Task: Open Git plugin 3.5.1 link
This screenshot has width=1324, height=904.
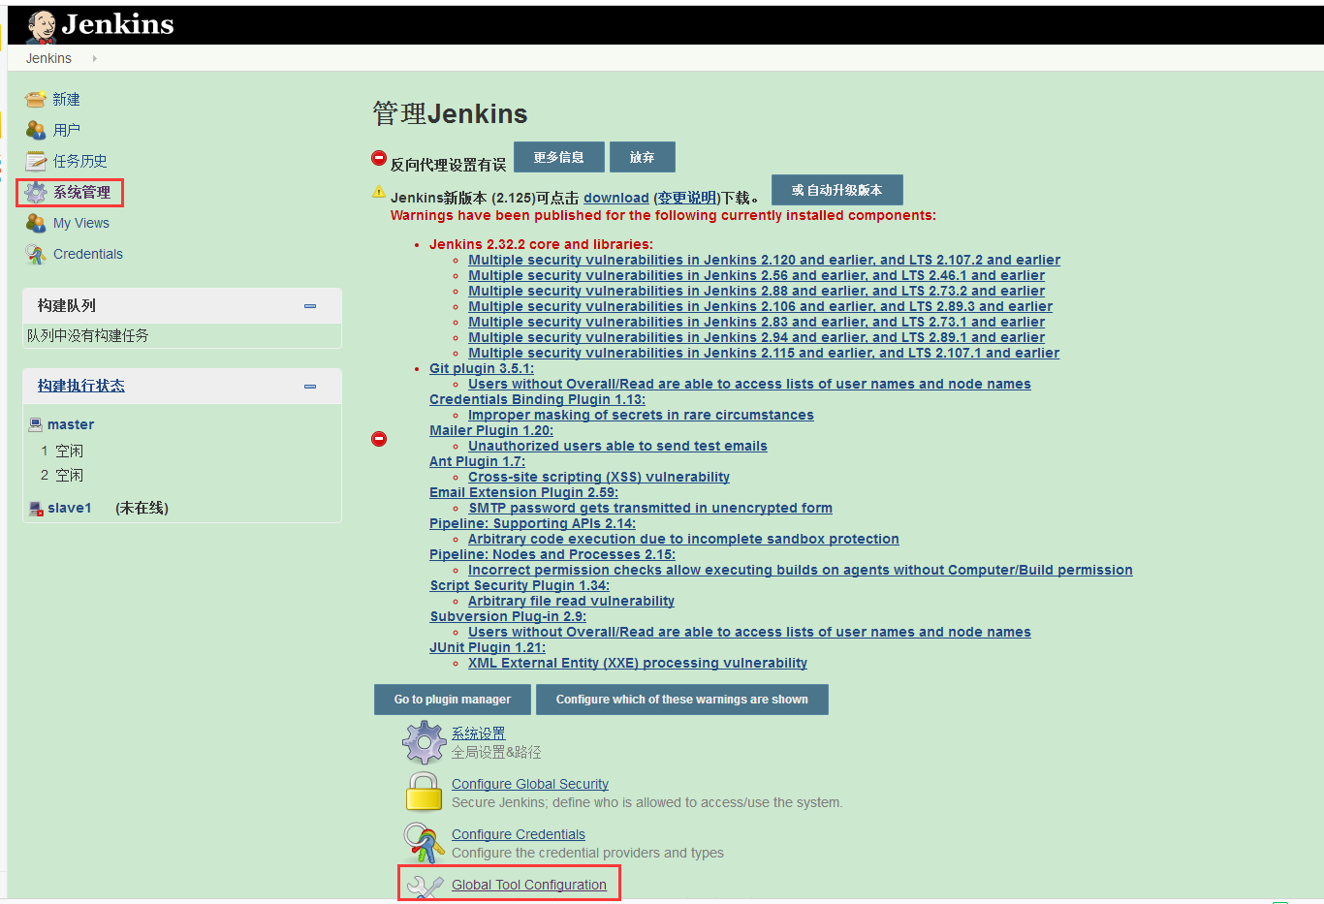Action: [482, 368]
